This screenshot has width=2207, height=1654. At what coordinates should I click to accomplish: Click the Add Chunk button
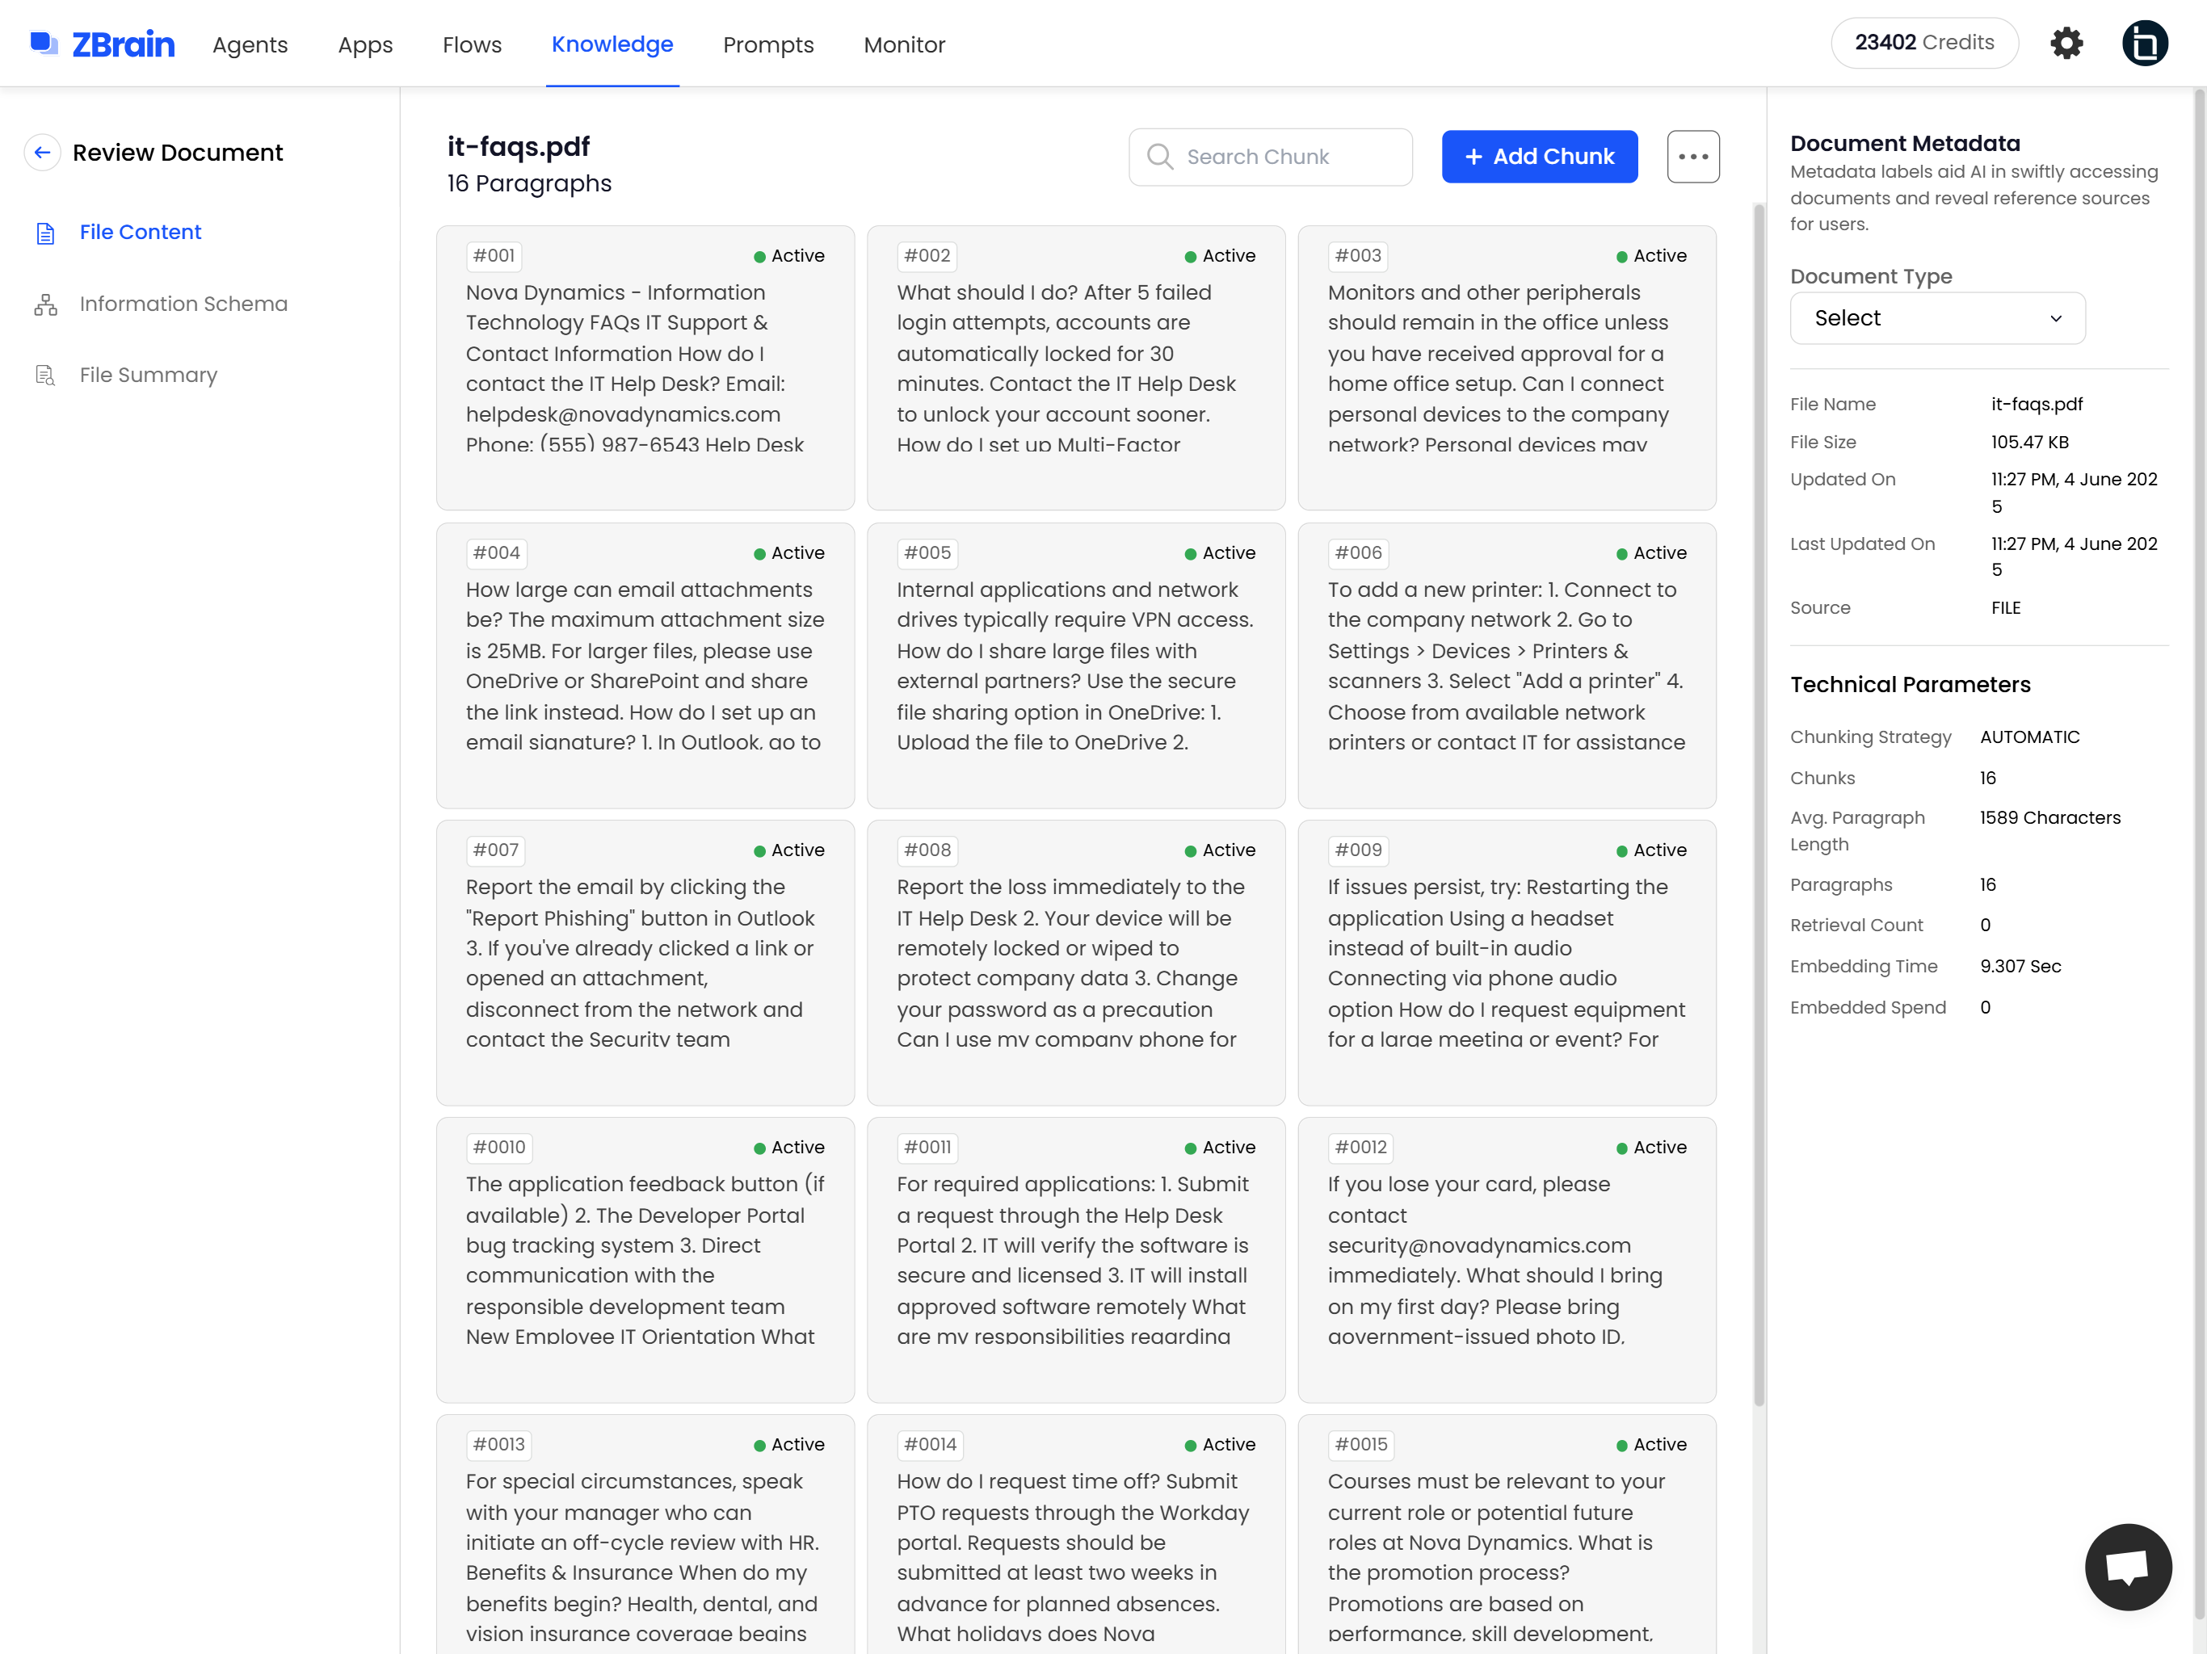click(1540, 157)
